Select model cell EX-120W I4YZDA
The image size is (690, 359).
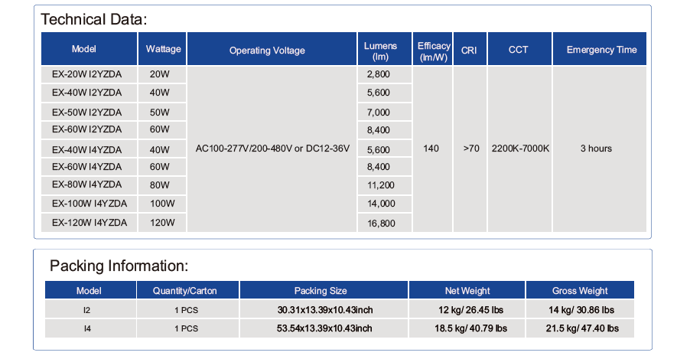point(90,223)
